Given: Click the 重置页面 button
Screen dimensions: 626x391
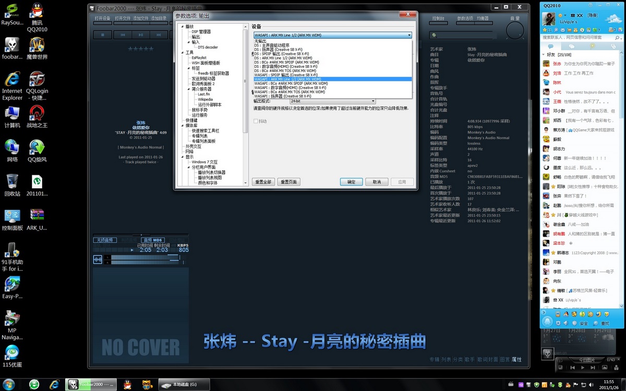Looking at the screenshot, I should click(x=288, y=182).
